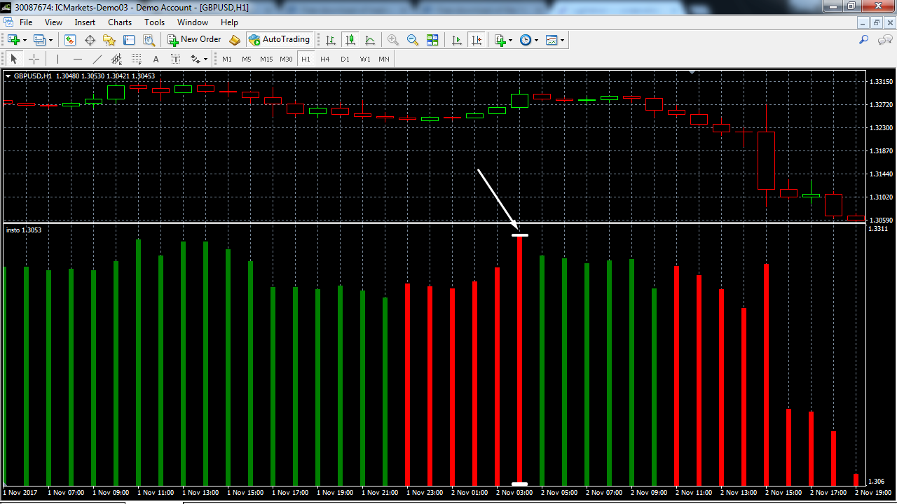Switch to M15 timeframe
The image size is (897, 504).
click(x=266, y=59)
